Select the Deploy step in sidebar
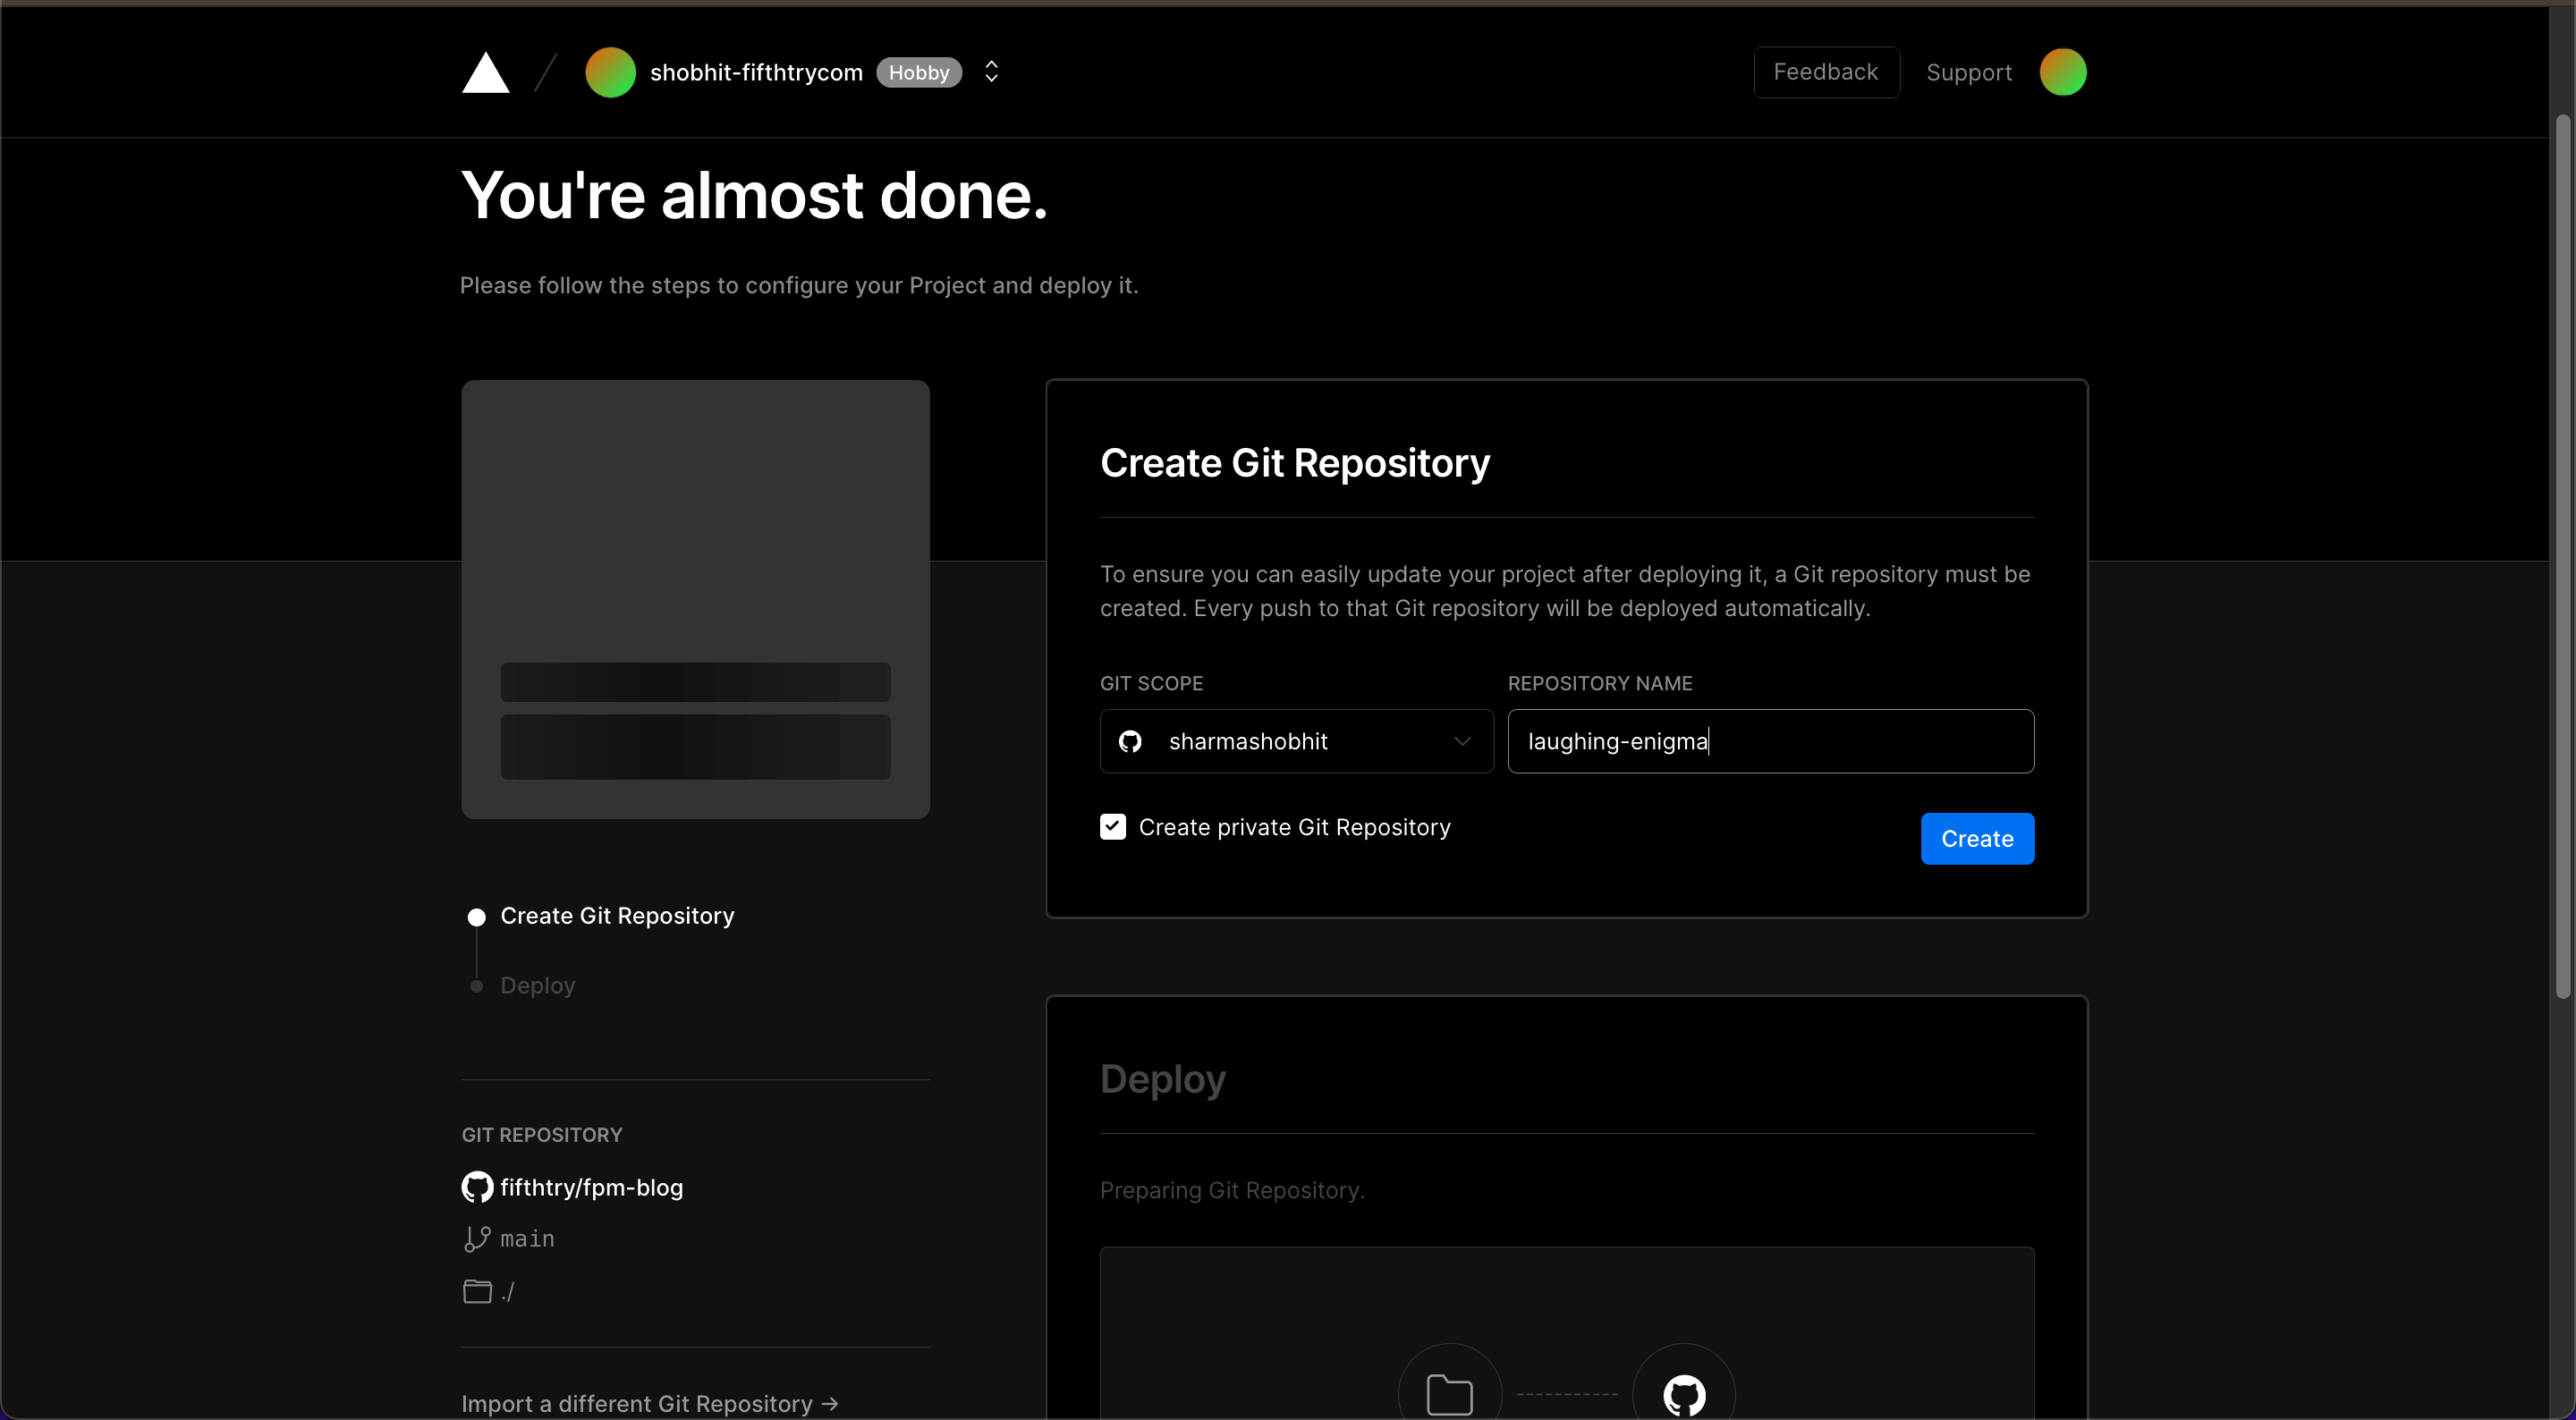 [x=537, y=985]
